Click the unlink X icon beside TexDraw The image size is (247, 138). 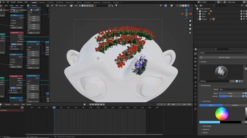242,81
